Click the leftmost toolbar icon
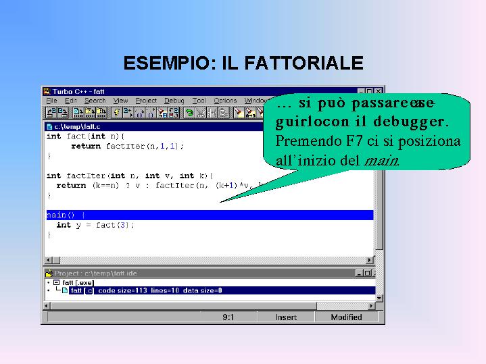 coord(51,113)
